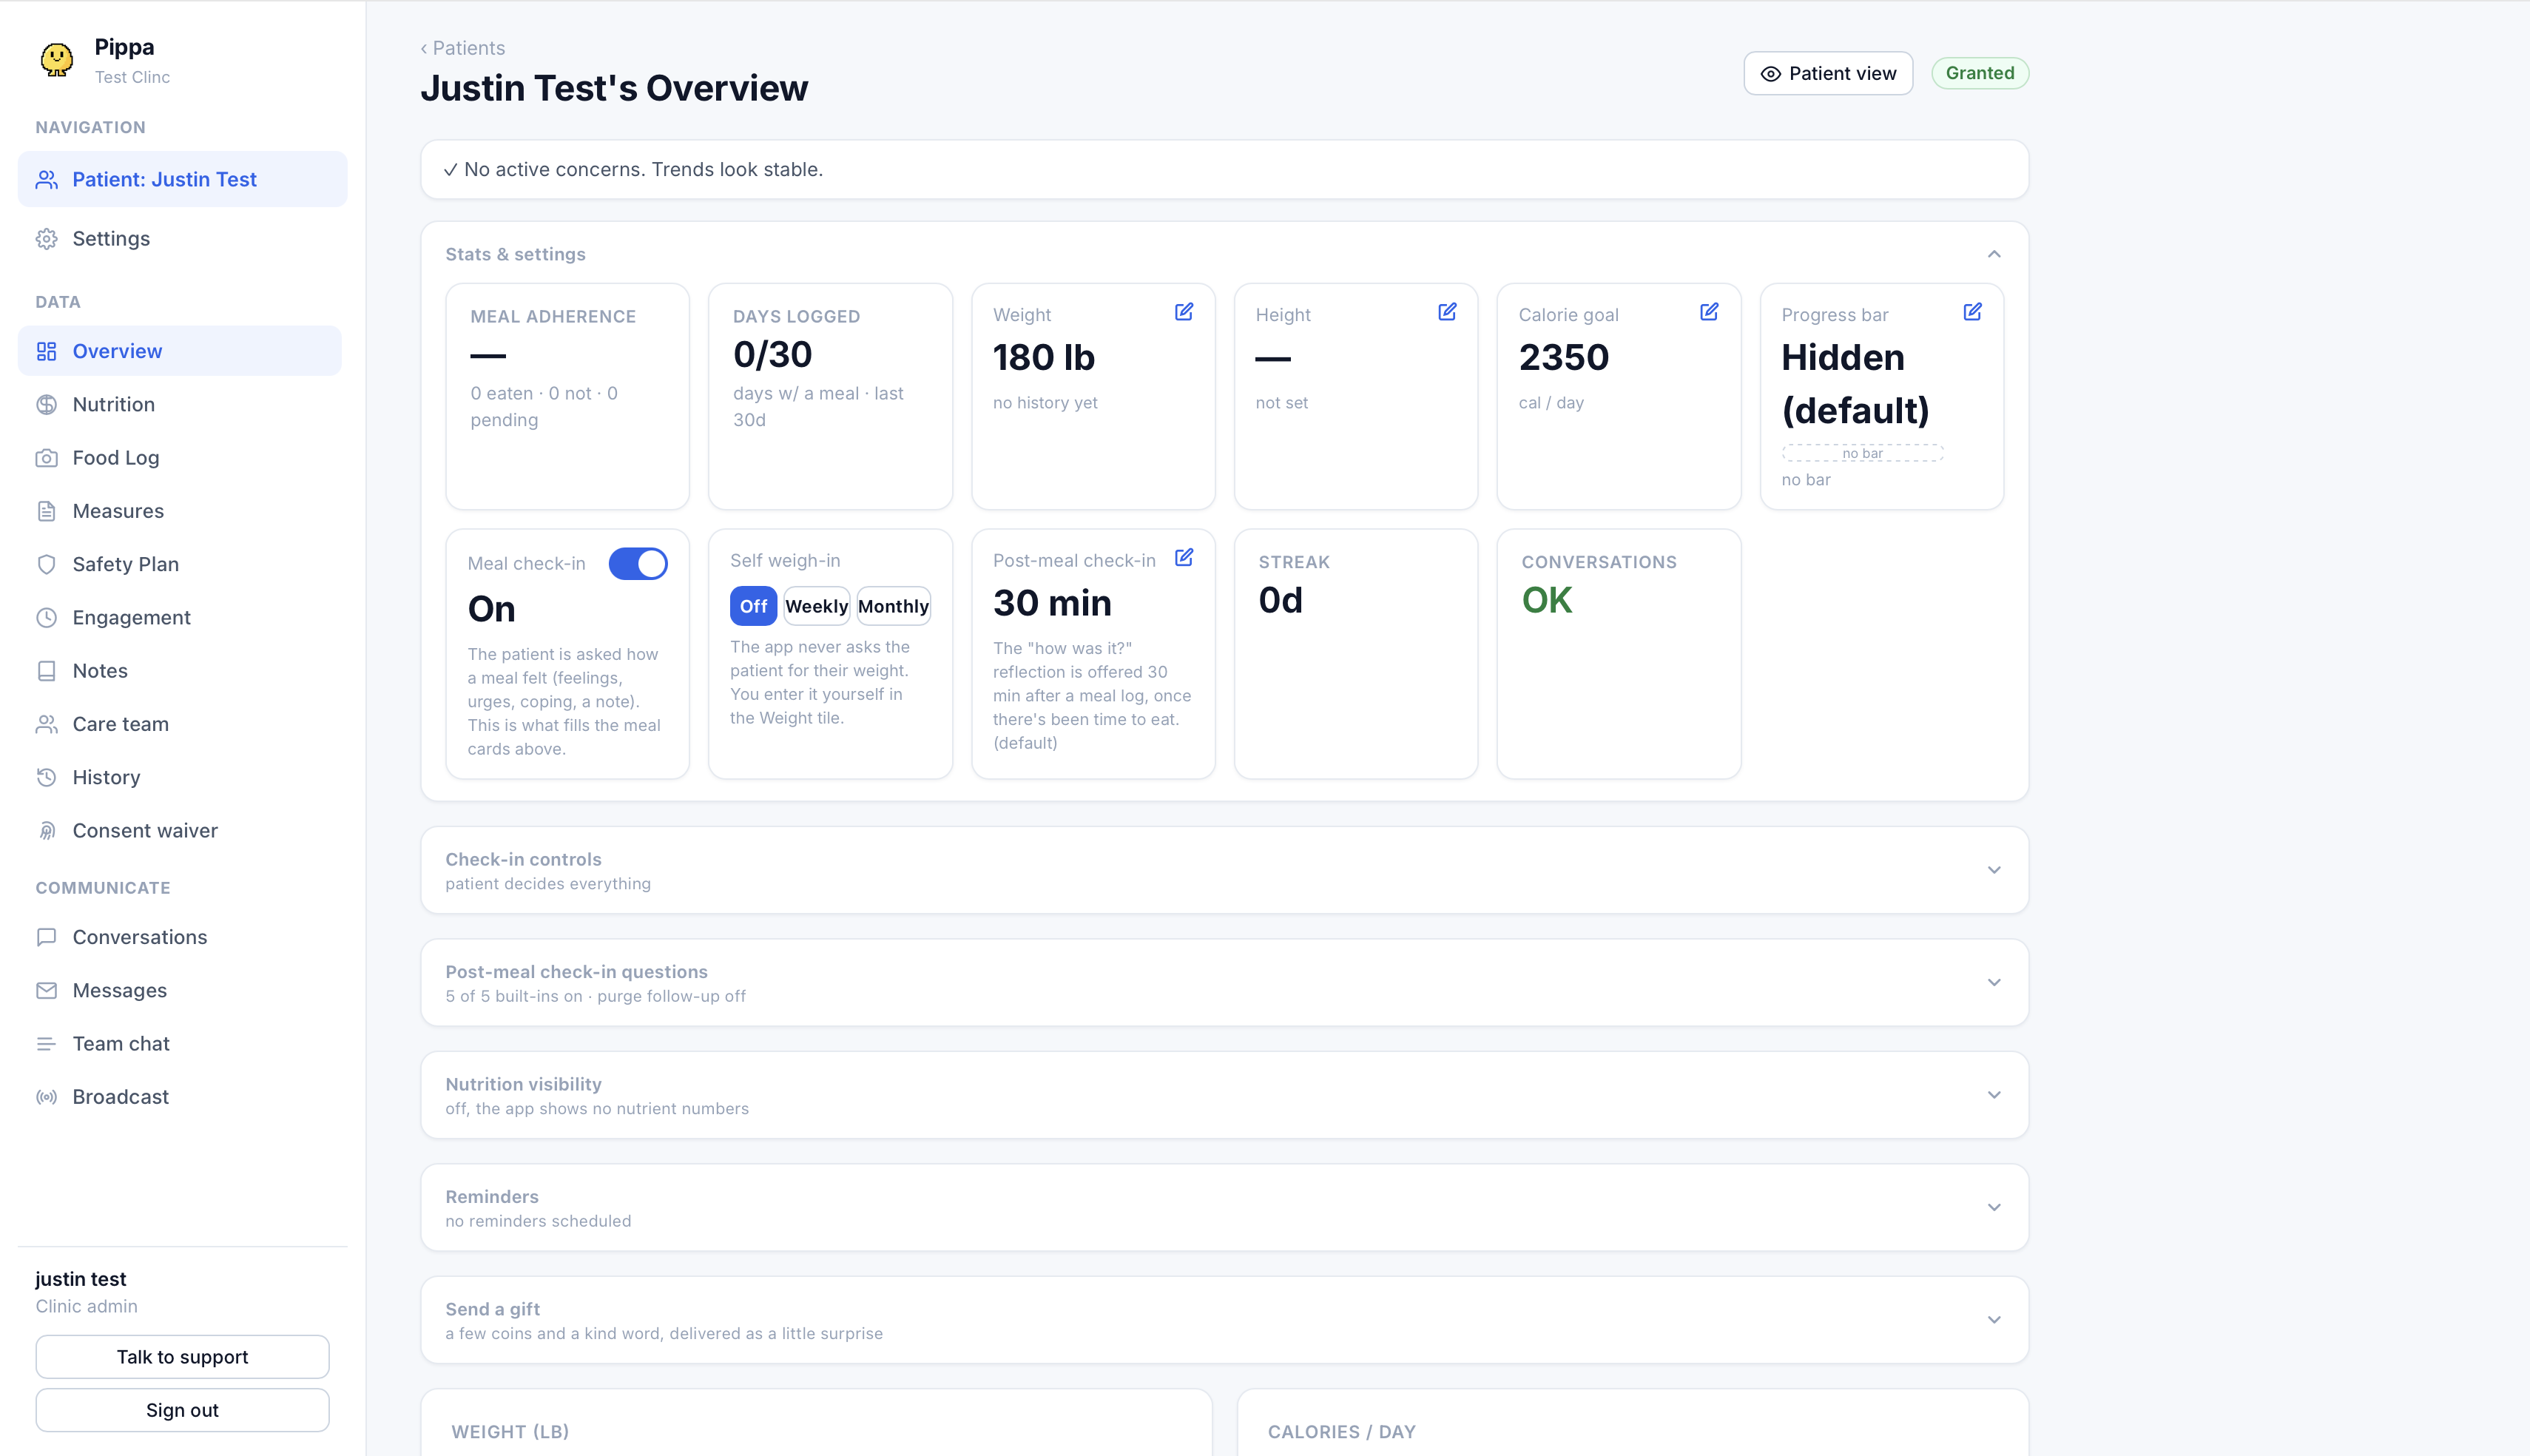The image size is (2530, 1456).
Task: Expand the Send a gift section
Action: tap(1993, 1320)
